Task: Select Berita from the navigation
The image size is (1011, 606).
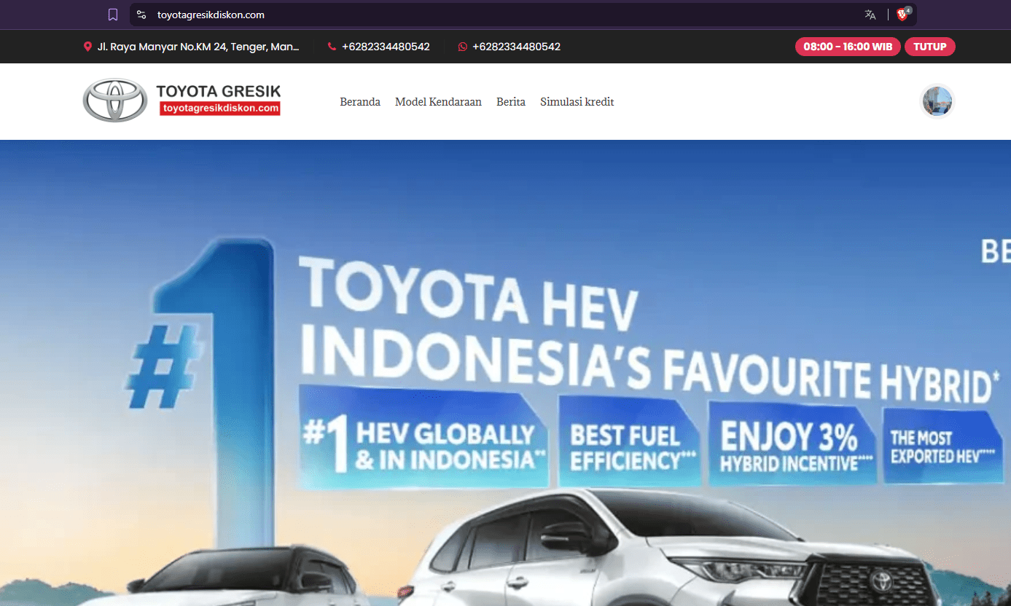Action: pos(510,101)
